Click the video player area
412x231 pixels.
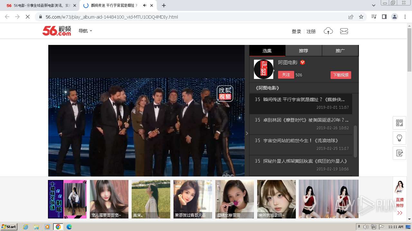pos(146,111)
